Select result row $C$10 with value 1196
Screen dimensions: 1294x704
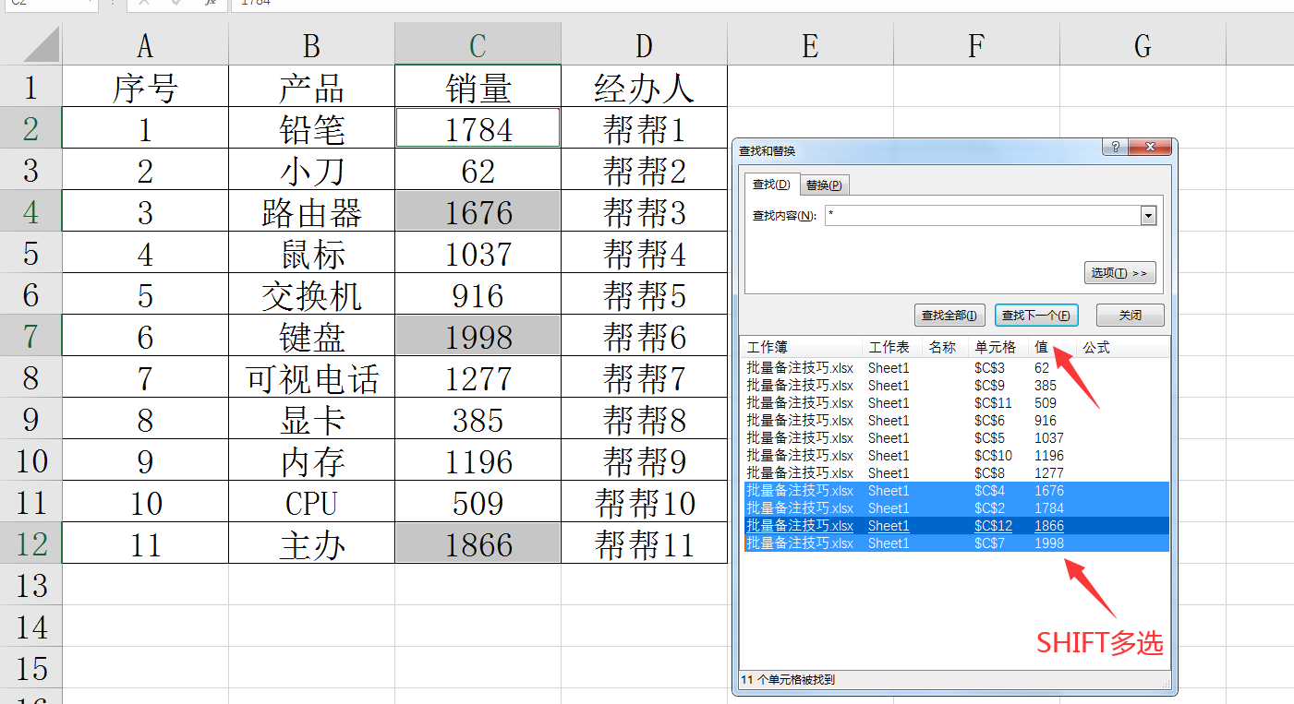coord(956,456)
